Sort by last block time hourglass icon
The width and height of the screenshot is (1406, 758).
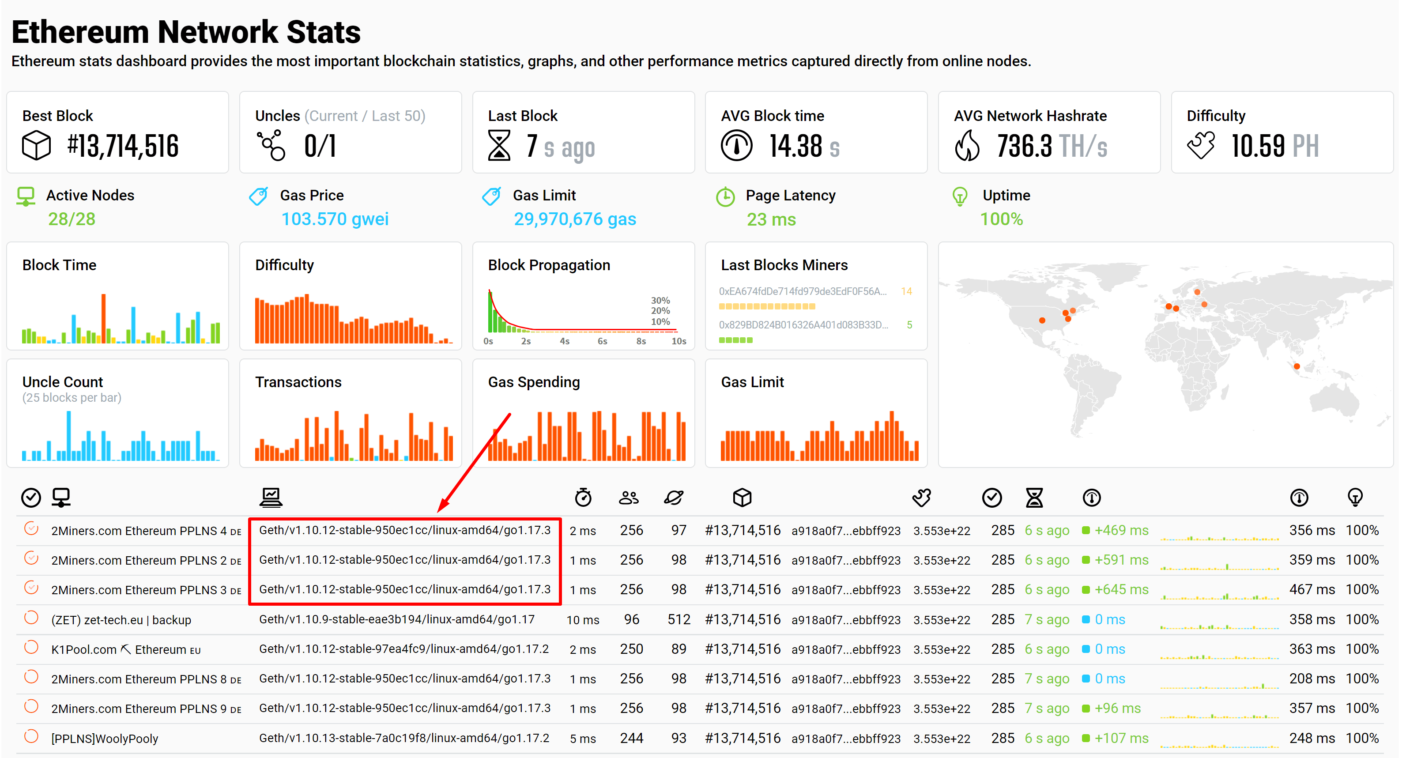(x=1034, y=497)
